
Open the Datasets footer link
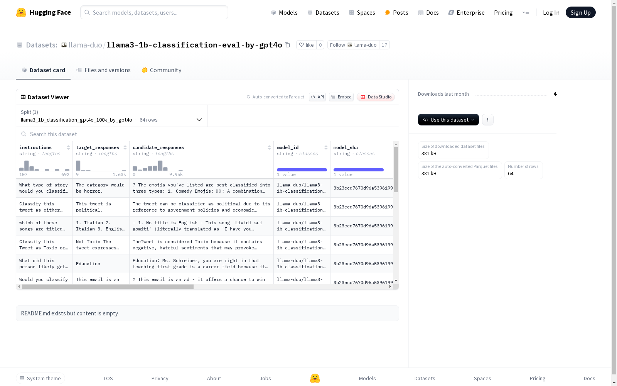point(425,378)
